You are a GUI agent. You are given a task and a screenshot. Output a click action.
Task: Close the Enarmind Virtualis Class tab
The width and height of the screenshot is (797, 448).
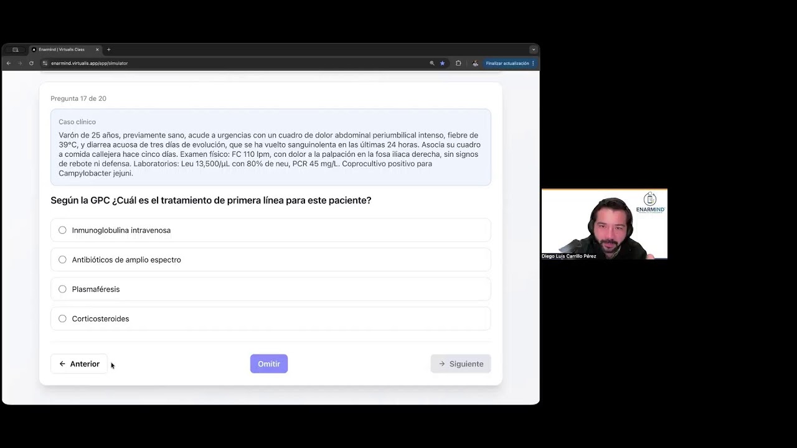click(x=97, y=49)
